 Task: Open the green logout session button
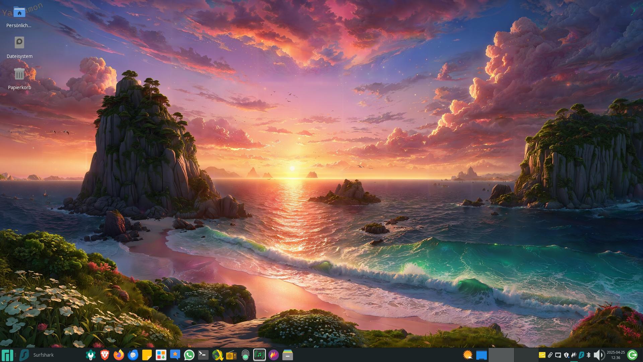(632, 355)
